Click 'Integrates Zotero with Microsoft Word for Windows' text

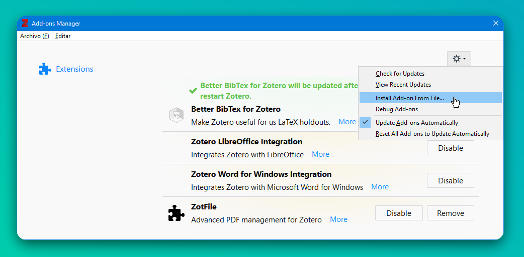(277, 187)
